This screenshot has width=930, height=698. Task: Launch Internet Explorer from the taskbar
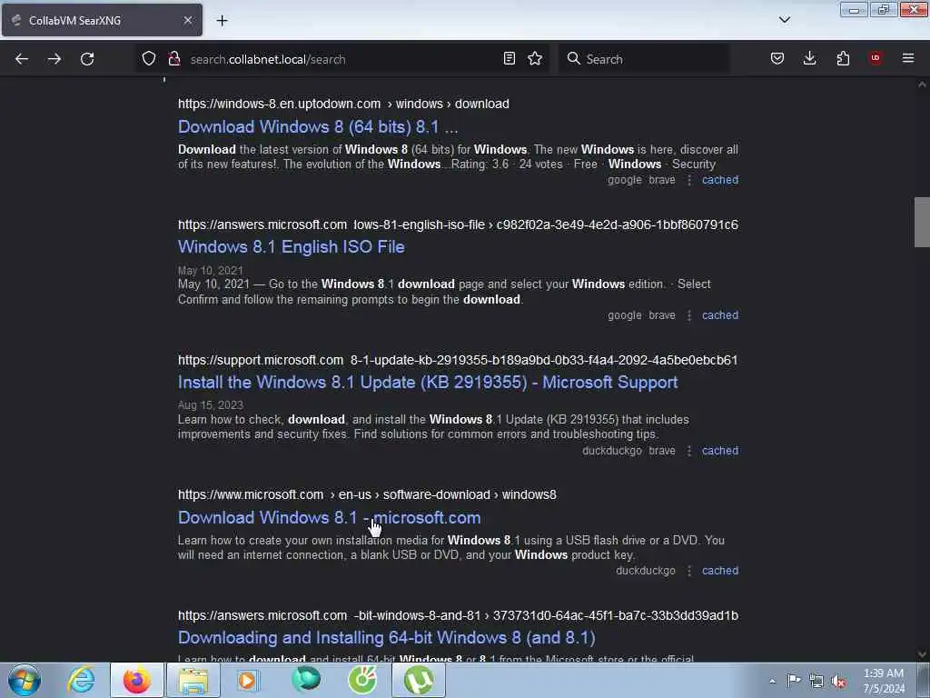(x=81, y=680)
